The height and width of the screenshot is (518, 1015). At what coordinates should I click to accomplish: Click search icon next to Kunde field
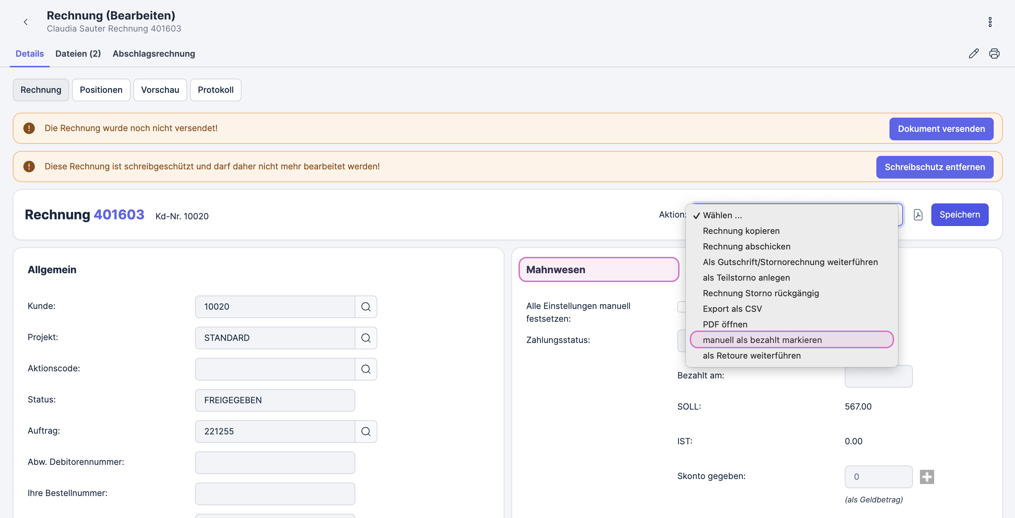click(366, 306)
